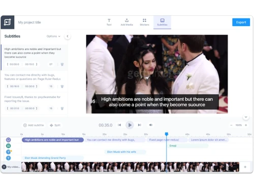Screen dimensions: 254x190
Task: Select the upper text track icon
Action: click(x=8, y=152)
